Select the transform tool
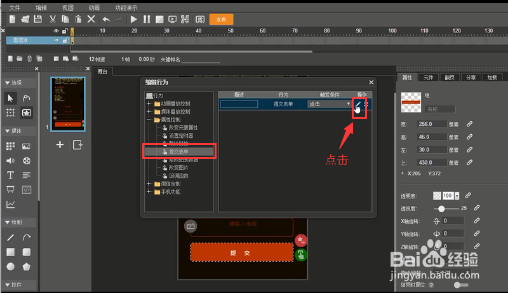This screenshot has width=508, height=293. coord(10,112)
